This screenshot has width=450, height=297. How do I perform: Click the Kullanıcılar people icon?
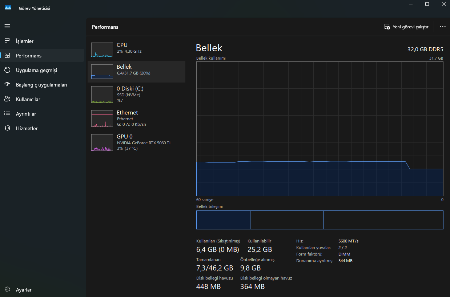7,99
